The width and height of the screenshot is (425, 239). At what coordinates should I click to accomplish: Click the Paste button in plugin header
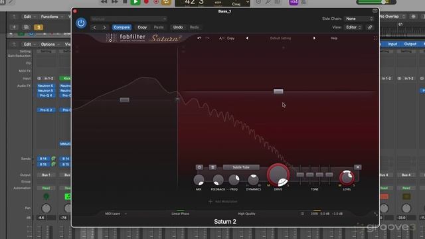[x=159, y=27]
